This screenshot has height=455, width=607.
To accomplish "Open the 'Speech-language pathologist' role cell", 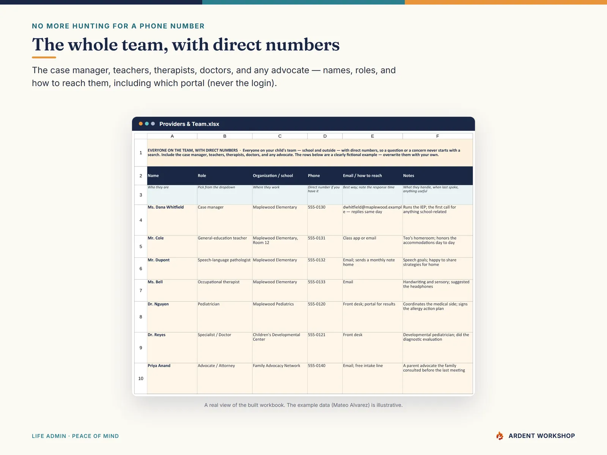I will pyautogui.click(x=225, y=268).
